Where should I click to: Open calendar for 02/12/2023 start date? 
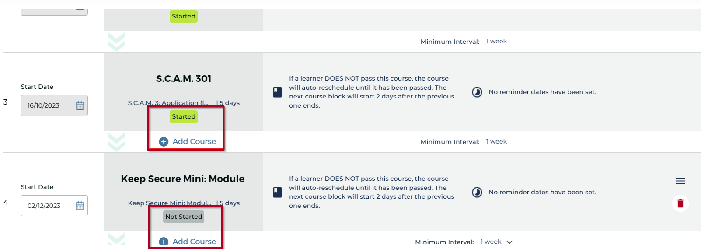tap(80, 206)
